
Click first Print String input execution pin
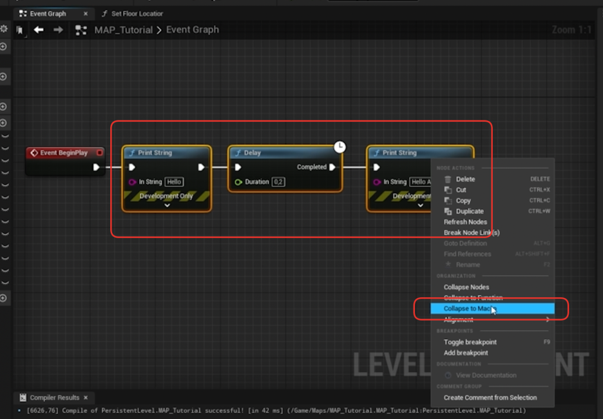[x=132, y=167]
